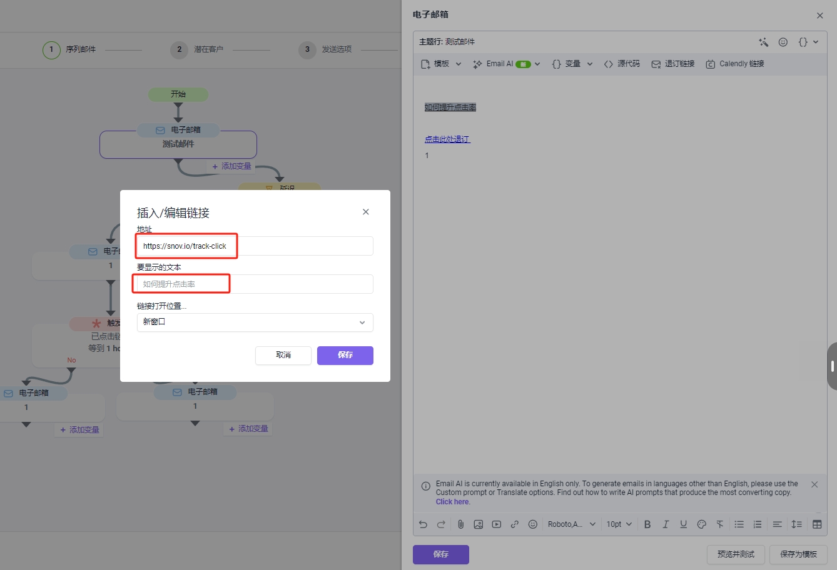The height and width of the screenshot is (570, 837).
Task: Click the subject line 测试邮件 field
Action: tap(460, 42)
